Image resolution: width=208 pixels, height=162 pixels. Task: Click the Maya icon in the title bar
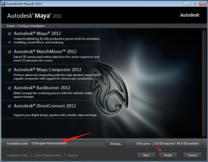tap(3, 4)
